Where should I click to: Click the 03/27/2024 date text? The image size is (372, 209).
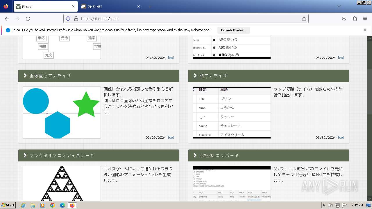tap(326, 58)
